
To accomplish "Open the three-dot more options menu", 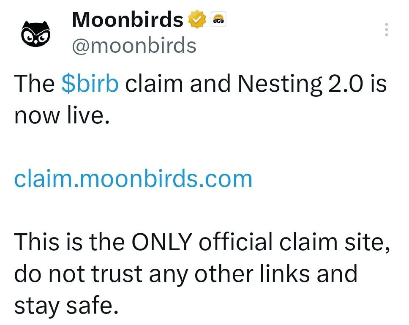I will [386, 30].
